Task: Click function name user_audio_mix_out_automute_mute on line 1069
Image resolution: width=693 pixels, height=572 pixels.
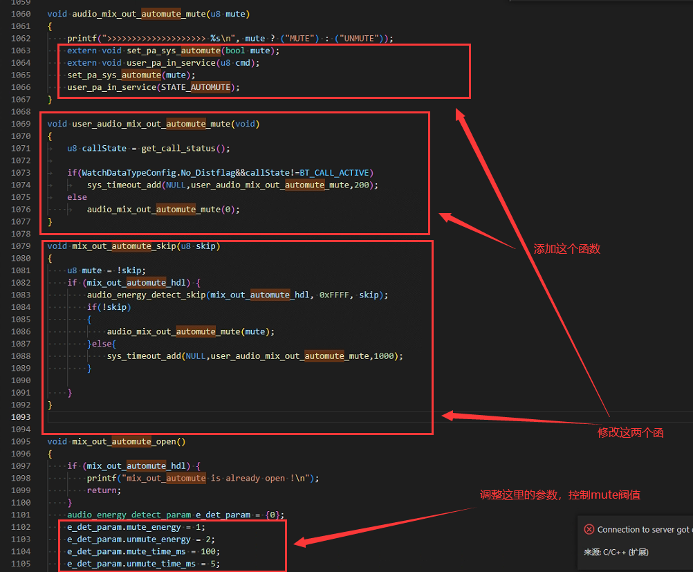Action: click(151, 124)
